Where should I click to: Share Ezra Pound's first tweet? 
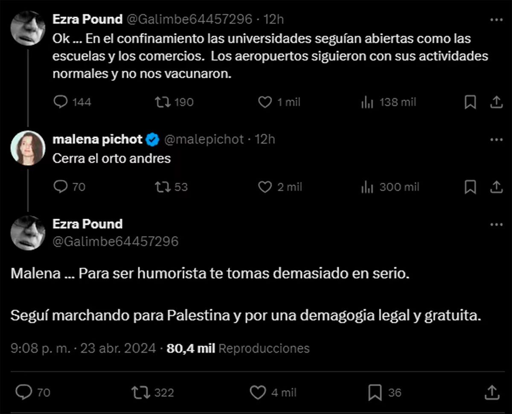496,102
